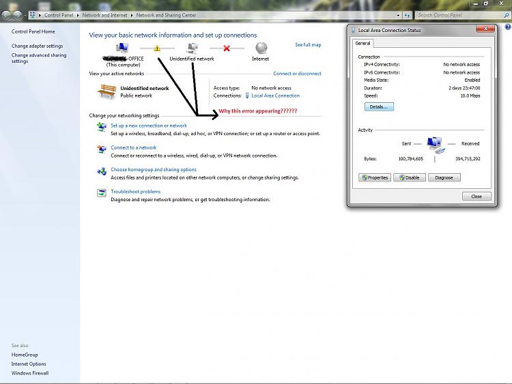Click the IPv4 Connectivity status value

click(461, 65)
